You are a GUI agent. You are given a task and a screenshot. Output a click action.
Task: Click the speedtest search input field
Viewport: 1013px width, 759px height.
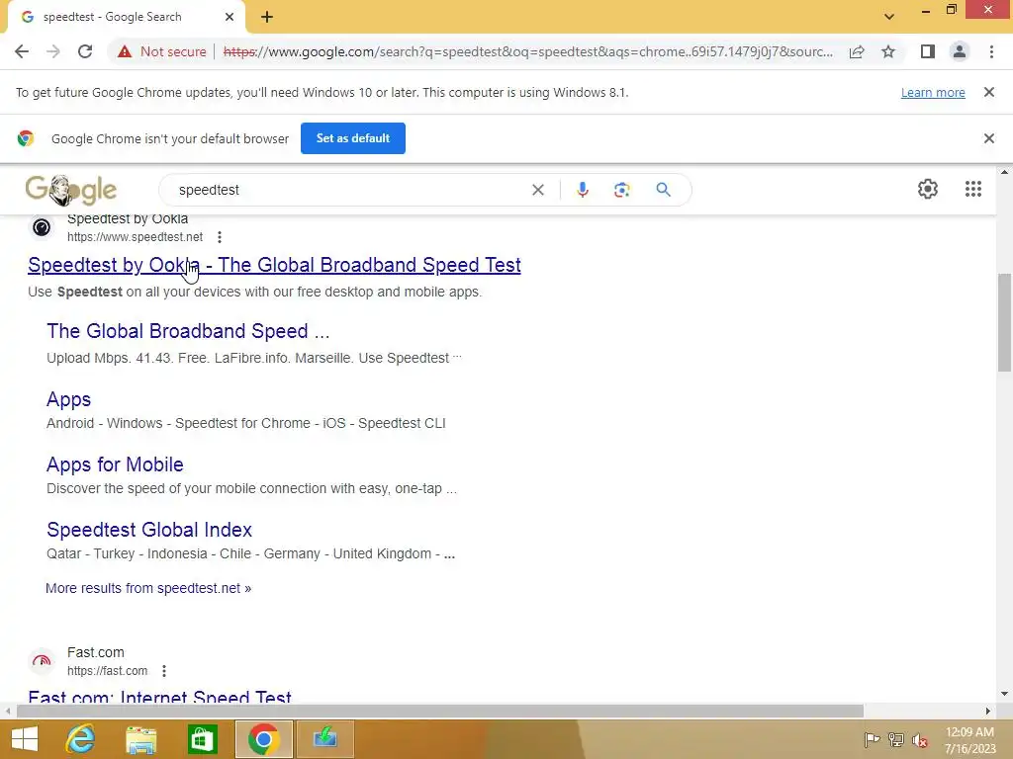(349, 190)
